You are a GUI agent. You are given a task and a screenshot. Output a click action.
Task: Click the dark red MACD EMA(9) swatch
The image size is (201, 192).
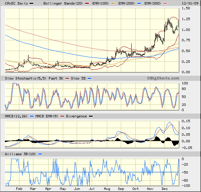click(62, 116)
